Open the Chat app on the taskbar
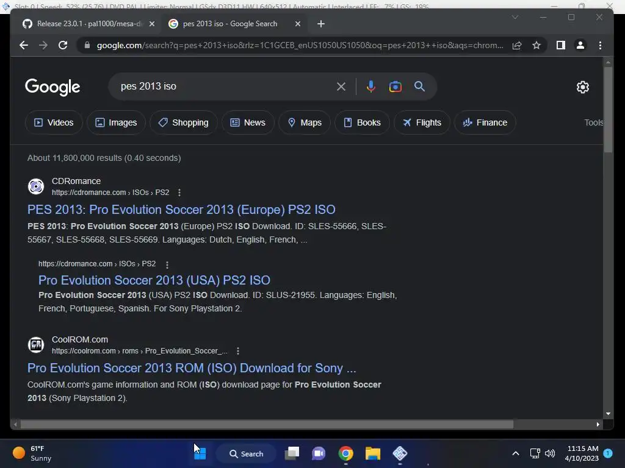The width and height of the screenshot is (625, 468). point(319,453)
